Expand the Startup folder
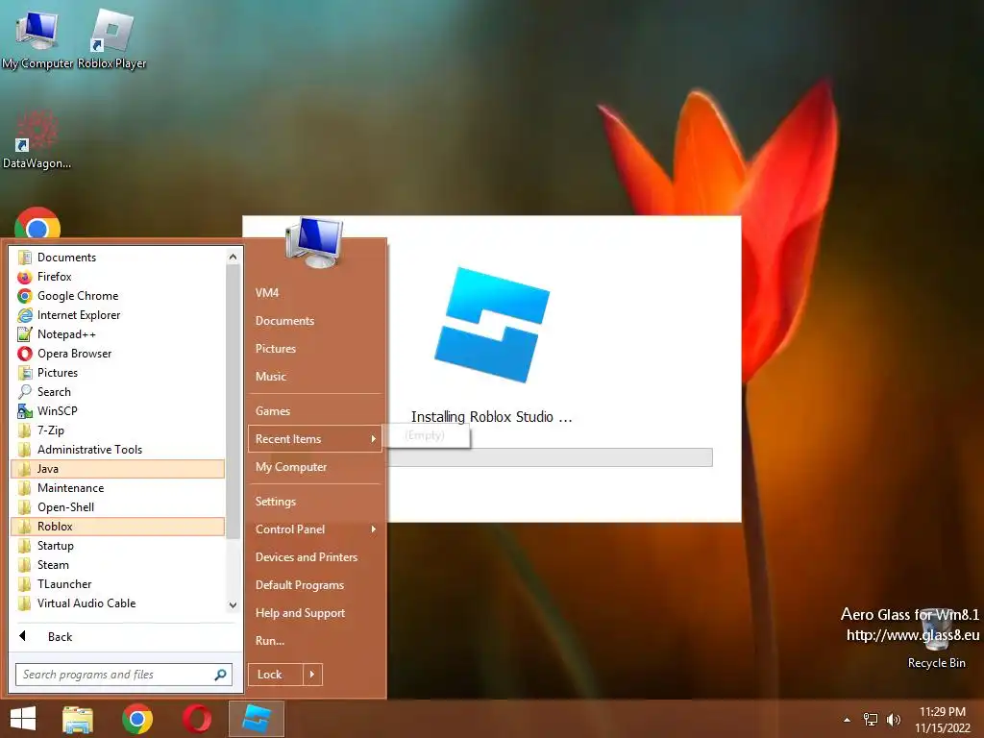Screen dimensions: 984x738 tap(118, 546)
